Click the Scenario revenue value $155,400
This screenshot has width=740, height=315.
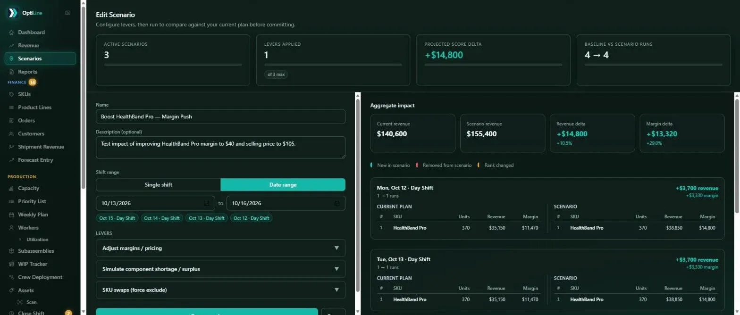tap(481, 134)
